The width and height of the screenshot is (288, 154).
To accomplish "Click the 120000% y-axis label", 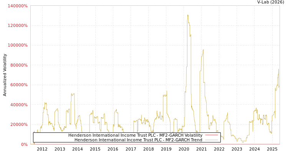I will (x=18, y=26).
